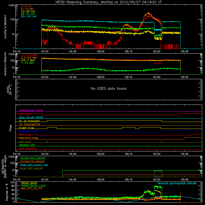Select the 50-100 keV legend label
This screenshot has height=205, width=205.
coord(29,16)
